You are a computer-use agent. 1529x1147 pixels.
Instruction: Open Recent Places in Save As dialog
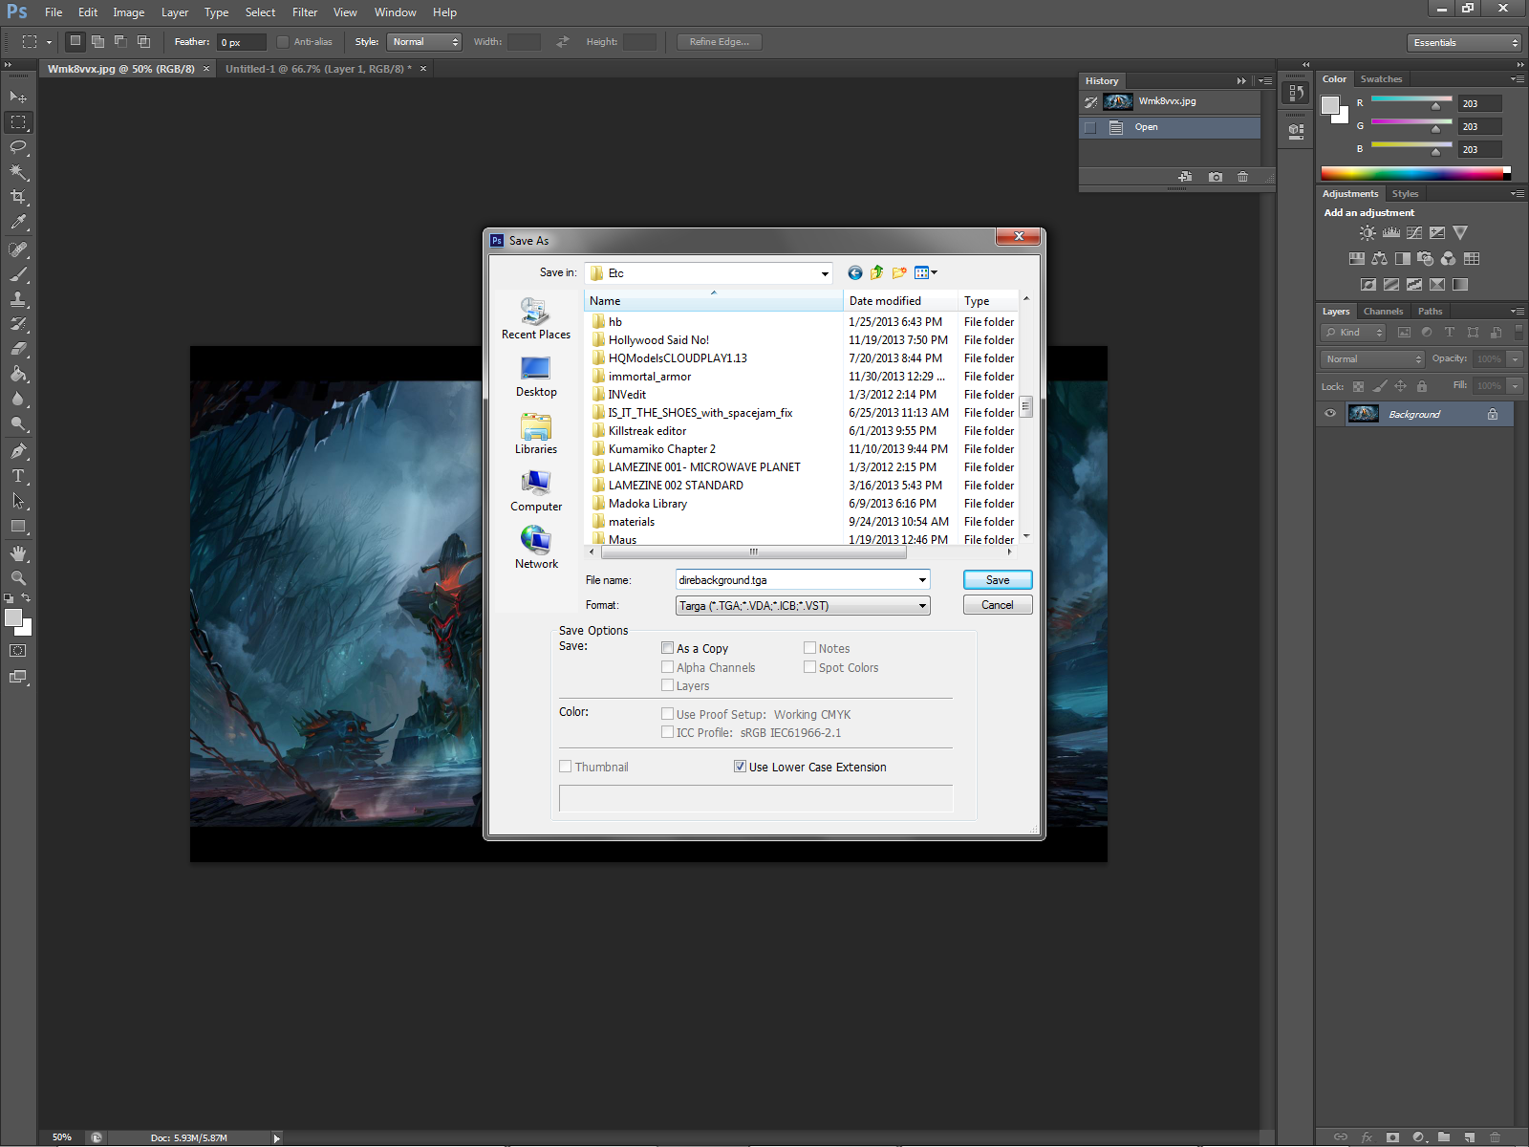coord(536,319)
